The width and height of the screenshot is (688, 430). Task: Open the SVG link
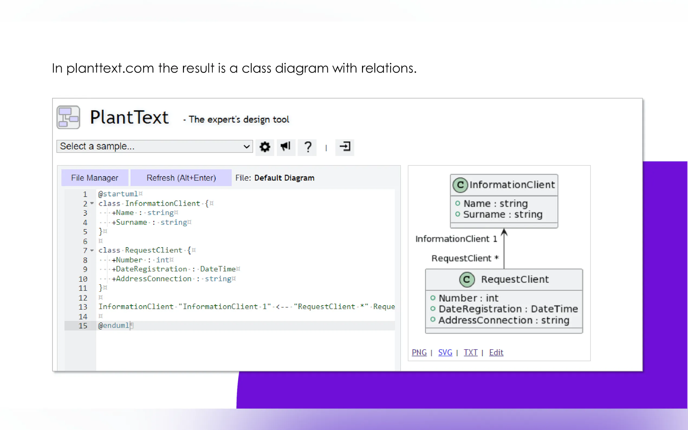[445, 352]
